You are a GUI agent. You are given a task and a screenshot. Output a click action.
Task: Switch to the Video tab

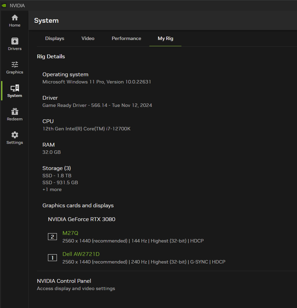coord(88,39)
